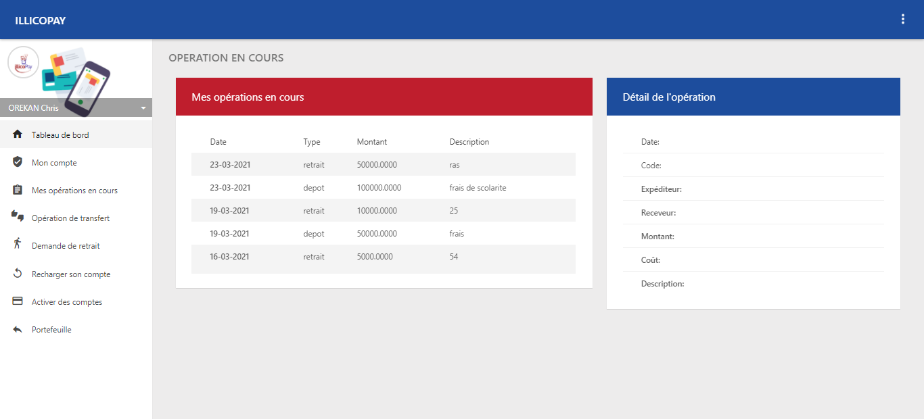Click the Date column header
Viewport: 924px width, 419px height.
click(x=218, y=141)
